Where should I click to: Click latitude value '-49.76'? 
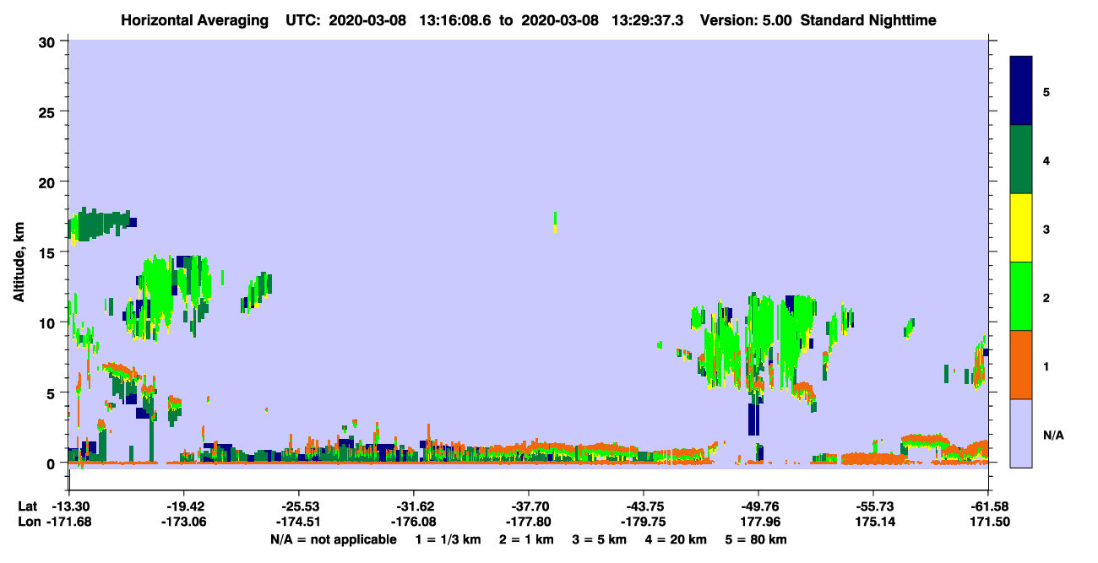click(x=758, y=506)
